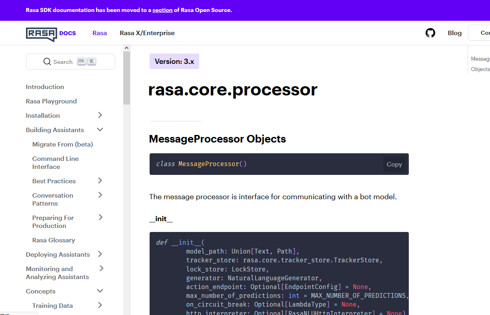Expand the Deploying Assistants chevron
The height and width of the screenshot is (315, 490).
(100, 254)
